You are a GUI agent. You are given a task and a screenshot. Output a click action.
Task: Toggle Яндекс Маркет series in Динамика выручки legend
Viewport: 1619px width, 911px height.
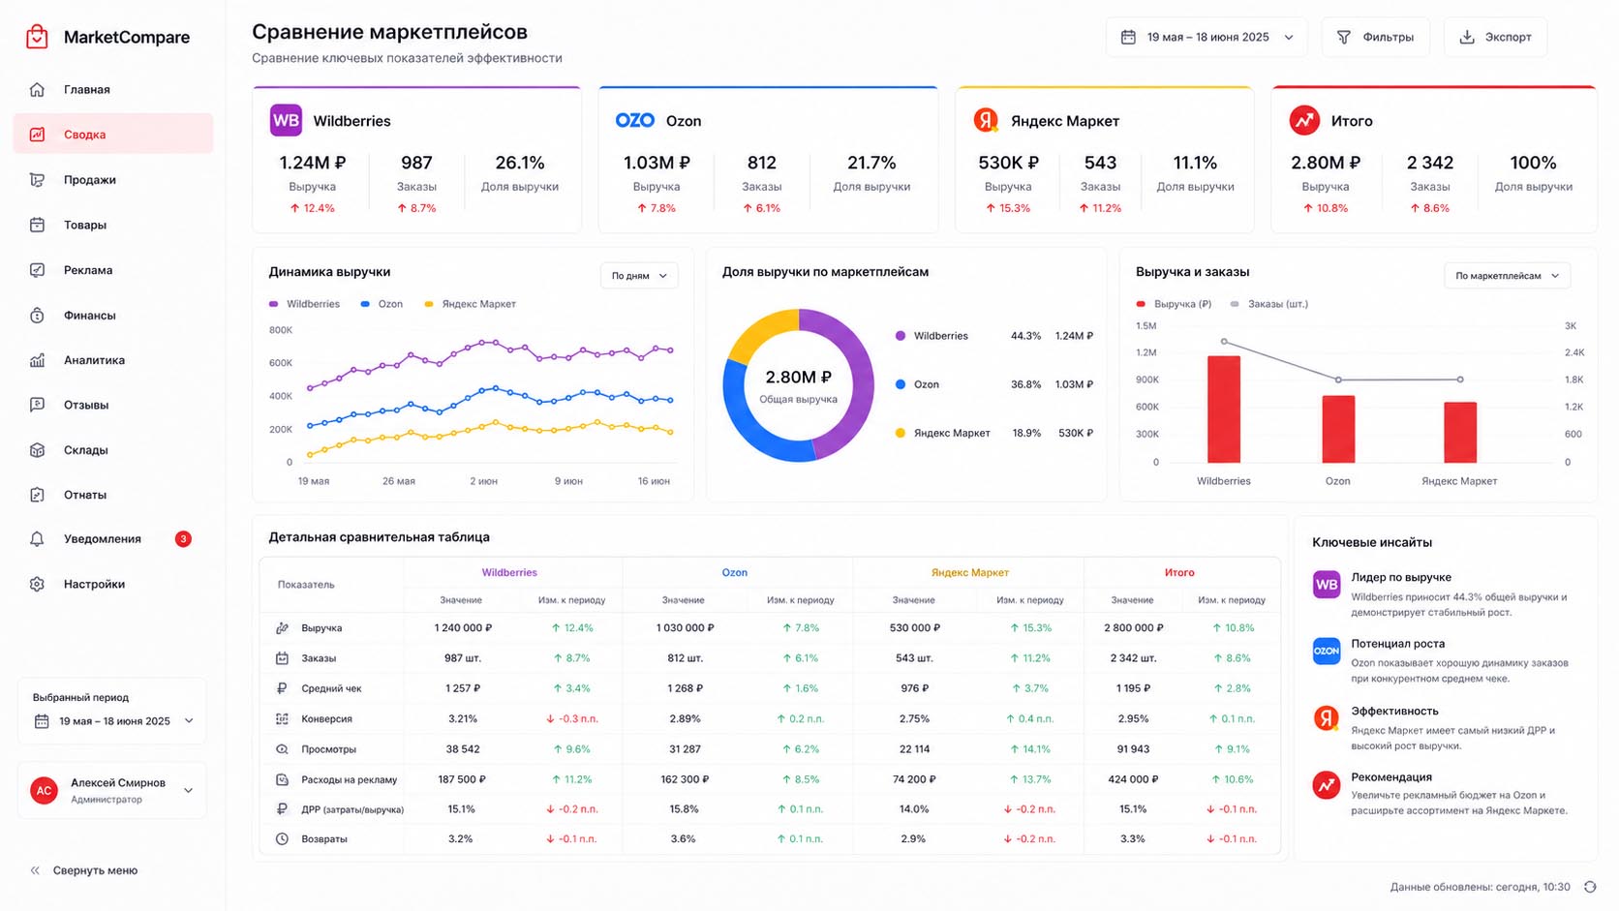coord(471,304)
